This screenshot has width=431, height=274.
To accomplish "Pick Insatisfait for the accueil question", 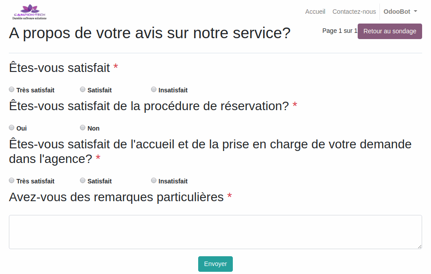I will (154, 180).
